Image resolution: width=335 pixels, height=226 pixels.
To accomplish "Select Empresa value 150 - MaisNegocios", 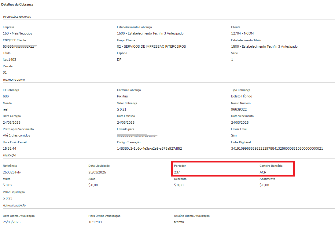I will point(17,34).
